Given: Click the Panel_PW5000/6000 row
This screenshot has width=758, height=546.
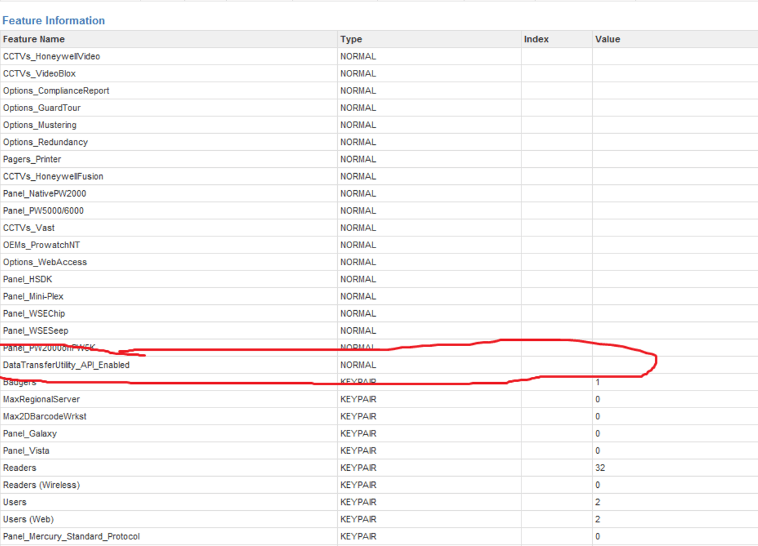Looking at the screenshot, I should [43, 210].
